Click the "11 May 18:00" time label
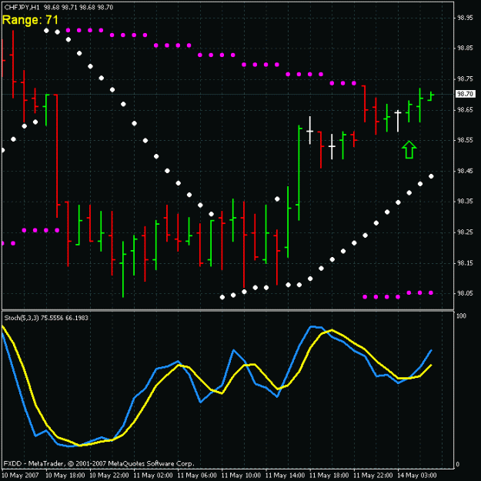Viewport: 481px width, 481px height. click(329, 476)
